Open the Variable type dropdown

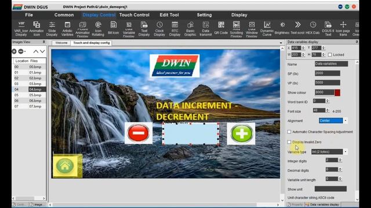point(345,151)
